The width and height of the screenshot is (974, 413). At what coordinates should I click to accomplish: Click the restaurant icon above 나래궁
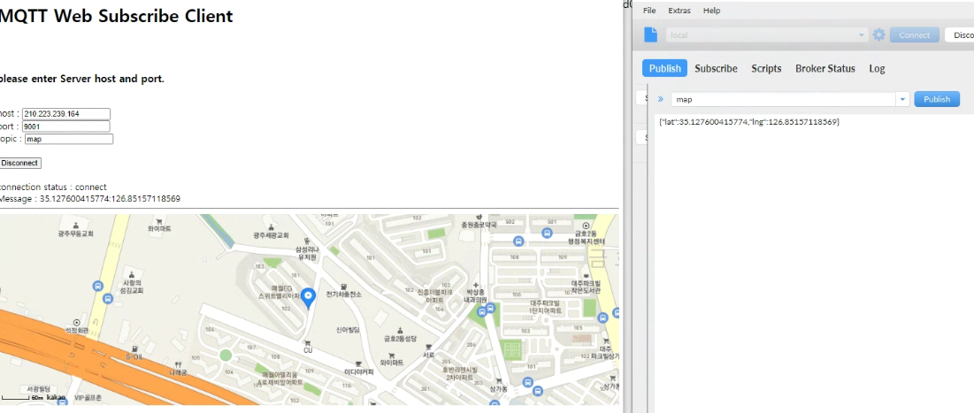coord(179,364)
